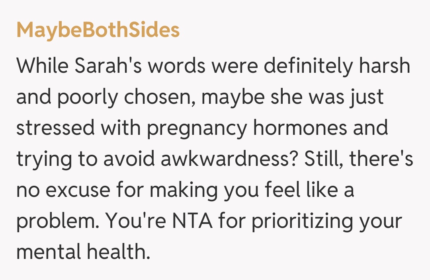The image size is (430, 280).
Task: Click the word "problem" in the comment
Action: (55, 222)
